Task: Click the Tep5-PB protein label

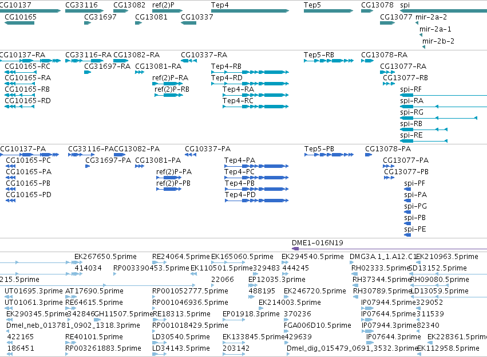Action: pyautogui.click(x=319, y=149)
